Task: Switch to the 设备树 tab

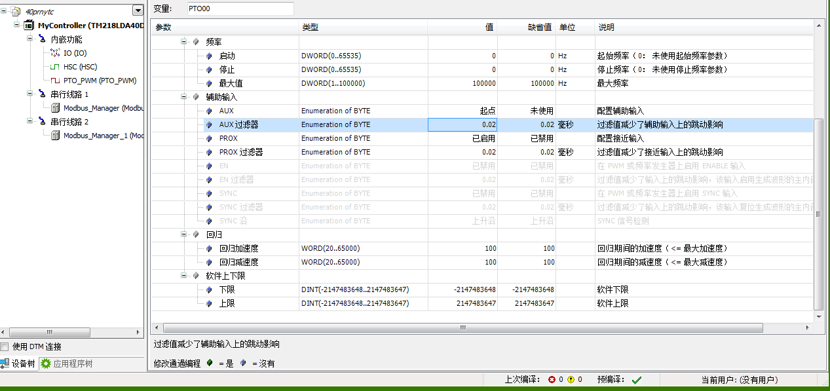Action: pyautogui.click(x=18, y=364)
